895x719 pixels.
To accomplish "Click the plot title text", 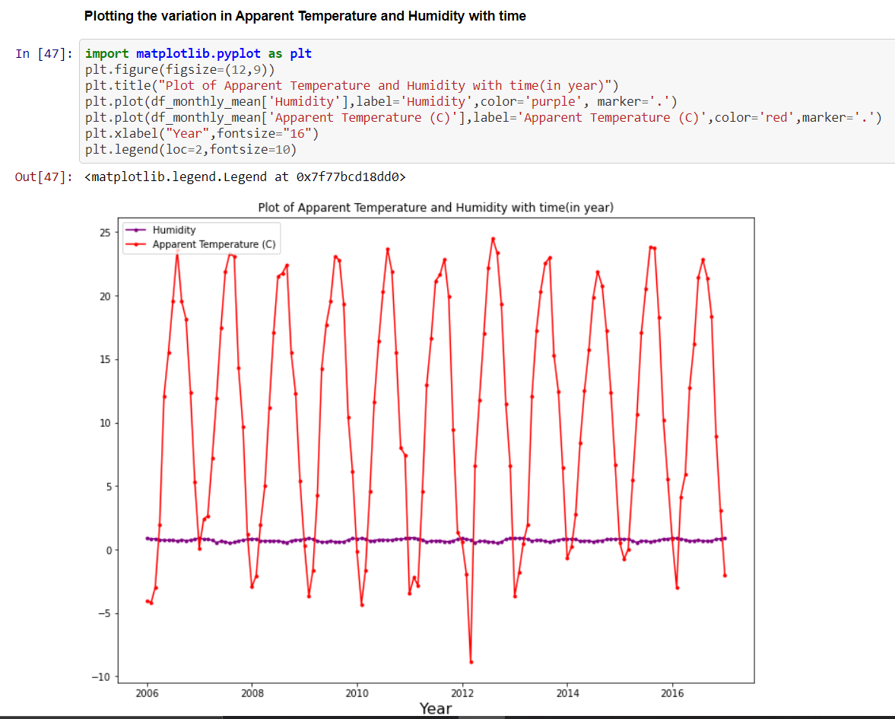I will tap(435, 207).
